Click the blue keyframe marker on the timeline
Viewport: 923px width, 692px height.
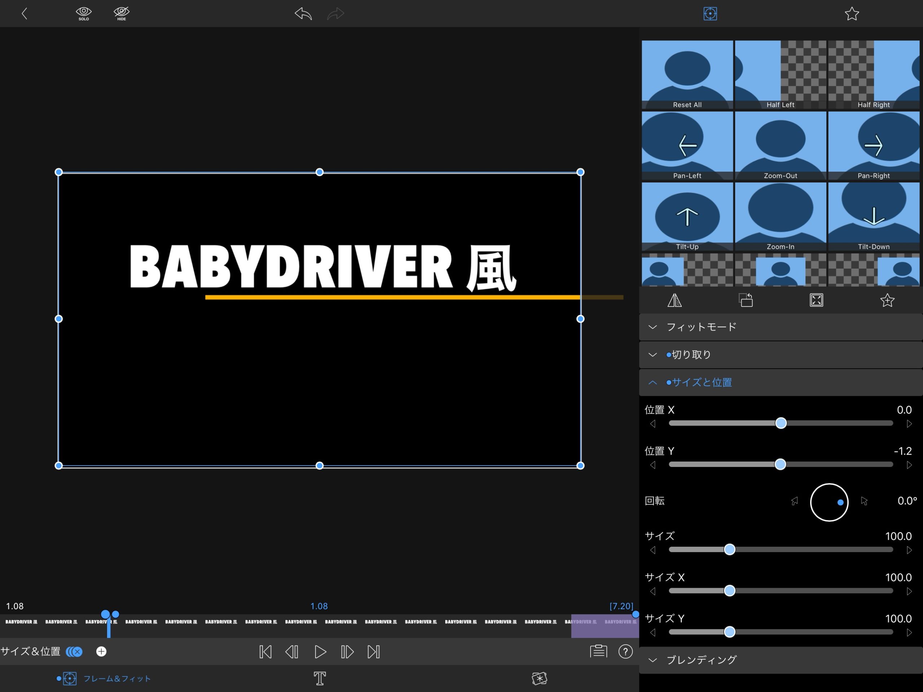tap(106, 614)
